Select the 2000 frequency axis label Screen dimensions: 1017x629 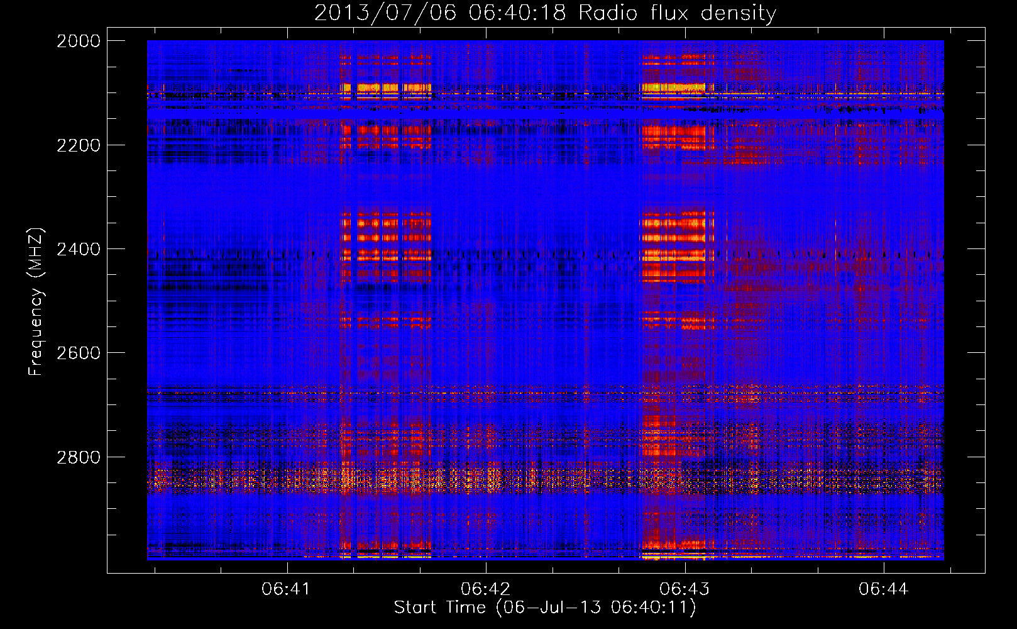(x=79, y=41)
